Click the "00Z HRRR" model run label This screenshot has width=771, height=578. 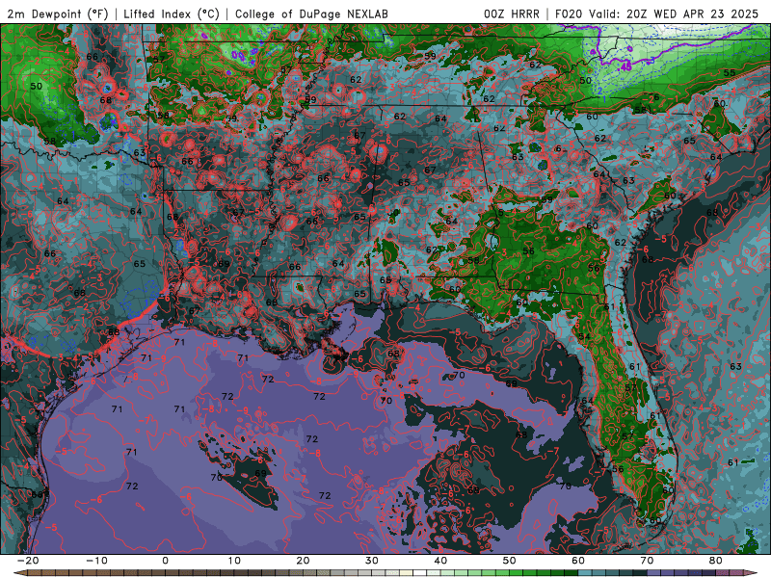pyautogui.click(x=512, y=13)
